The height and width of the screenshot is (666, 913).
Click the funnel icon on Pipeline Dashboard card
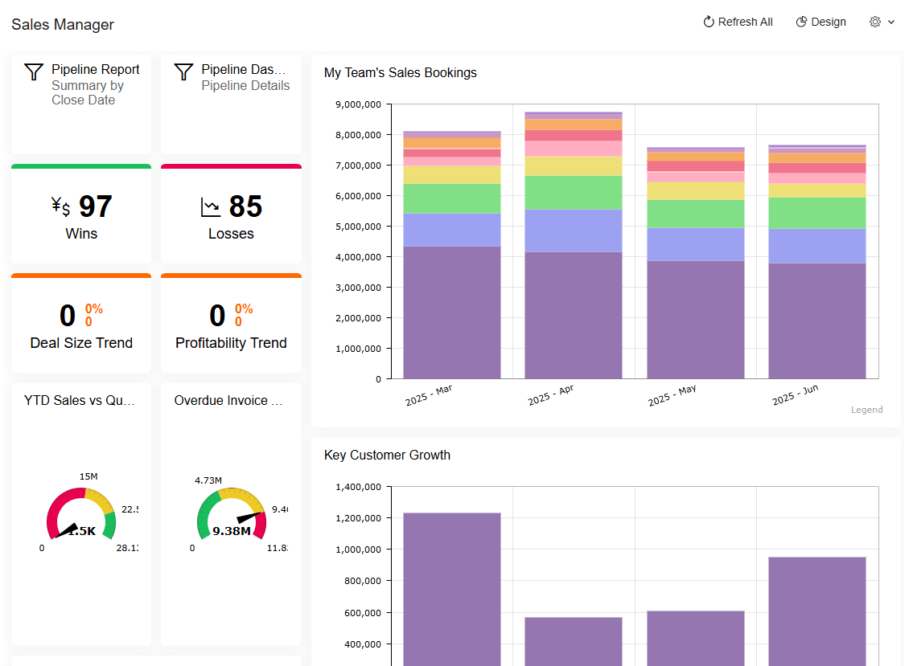point(183,72)
